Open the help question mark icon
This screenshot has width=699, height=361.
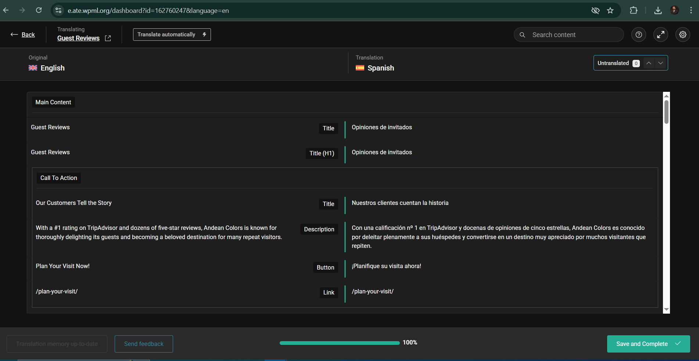point(639,35)
